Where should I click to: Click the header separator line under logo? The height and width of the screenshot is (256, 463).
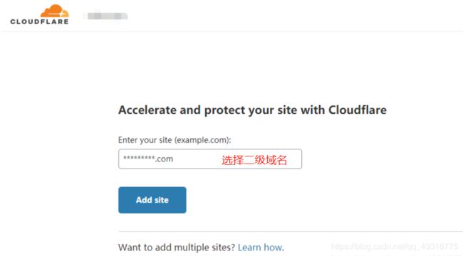click(x=232, y=31)
